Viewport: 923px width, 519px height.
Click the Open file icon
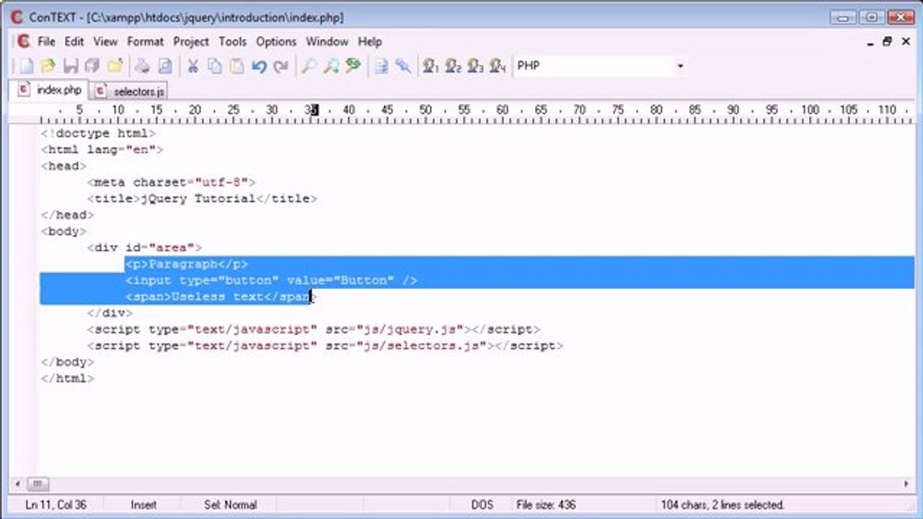click(x=48, y=66)
